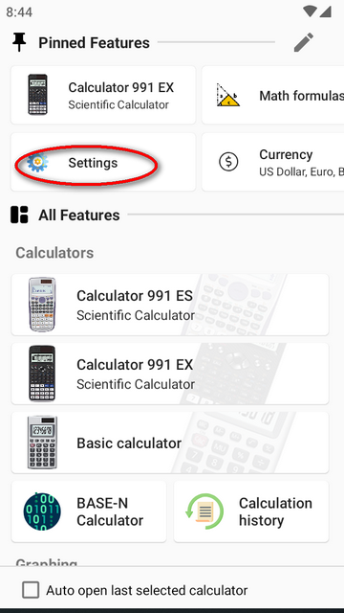
Task: Tap the Wi-Fi status bar icon
Action: 310,11
